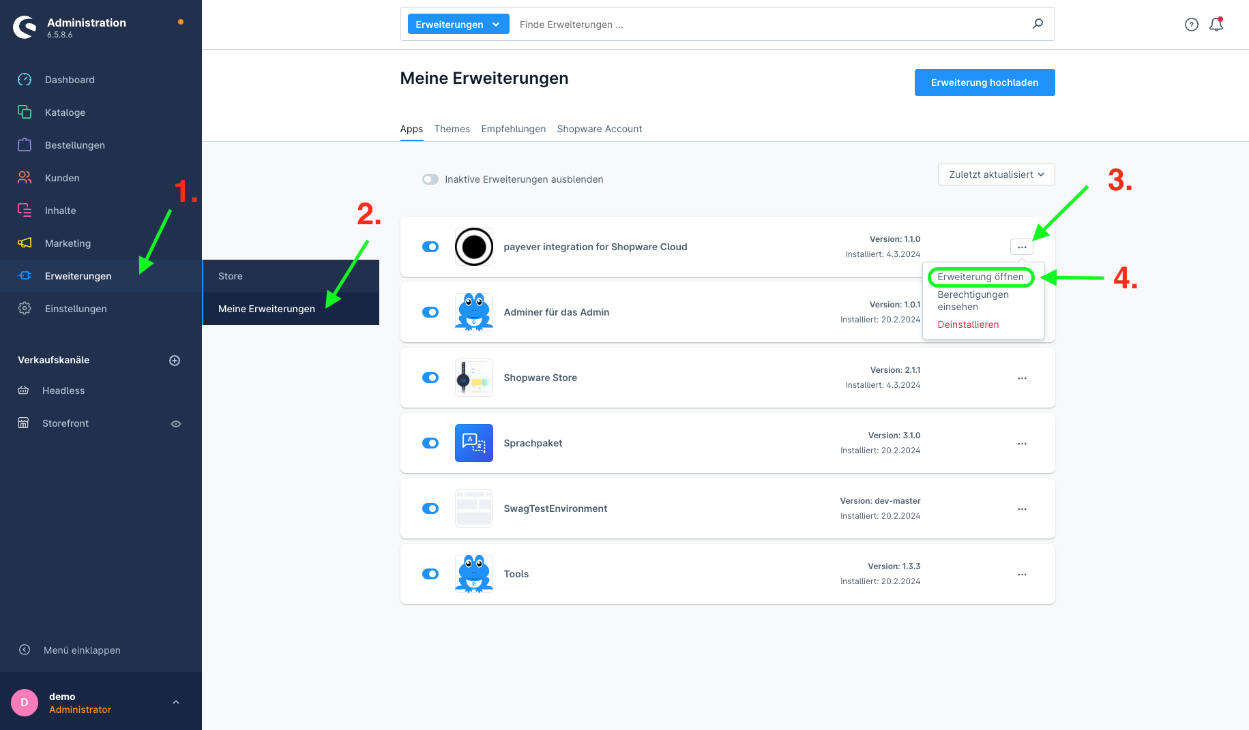Viewport: 1249px width, 730px height.
Task: Click Shopware Store app icon
Action: click(x=474, y=378)
